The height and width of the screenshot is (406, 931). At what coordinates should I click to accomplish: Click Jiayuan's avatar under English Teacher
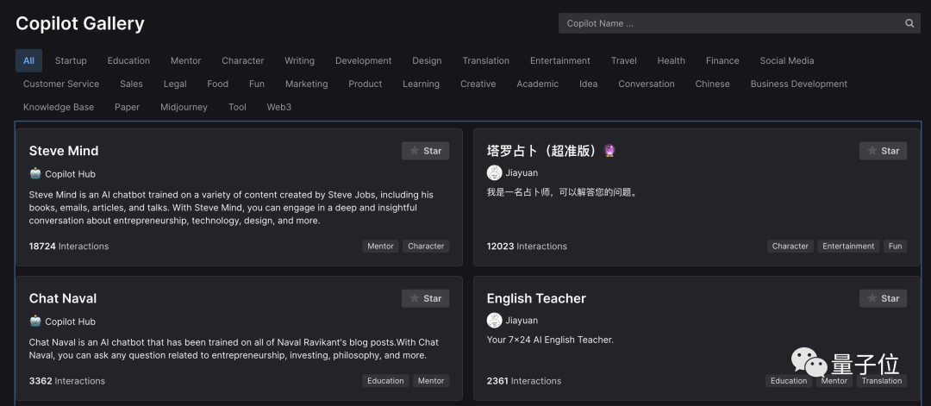494,321
